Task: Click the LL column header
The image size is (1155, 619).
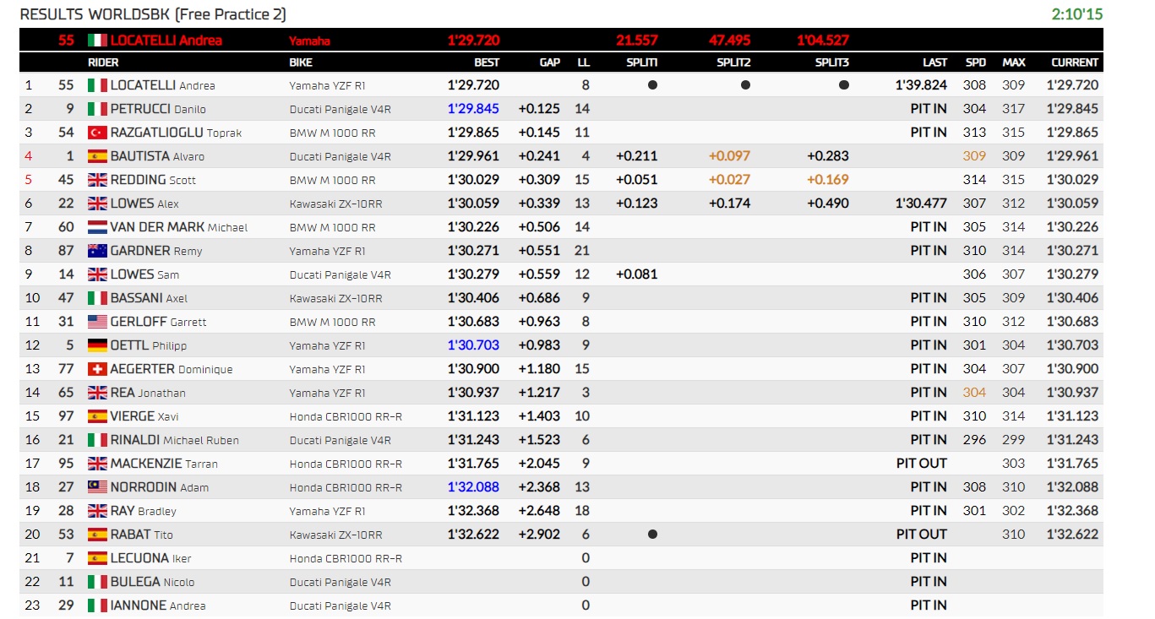Action: click(584, 62)
